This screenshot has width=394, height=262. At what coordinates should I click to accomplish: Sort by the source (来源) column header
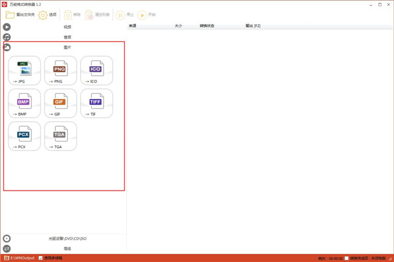150,26
